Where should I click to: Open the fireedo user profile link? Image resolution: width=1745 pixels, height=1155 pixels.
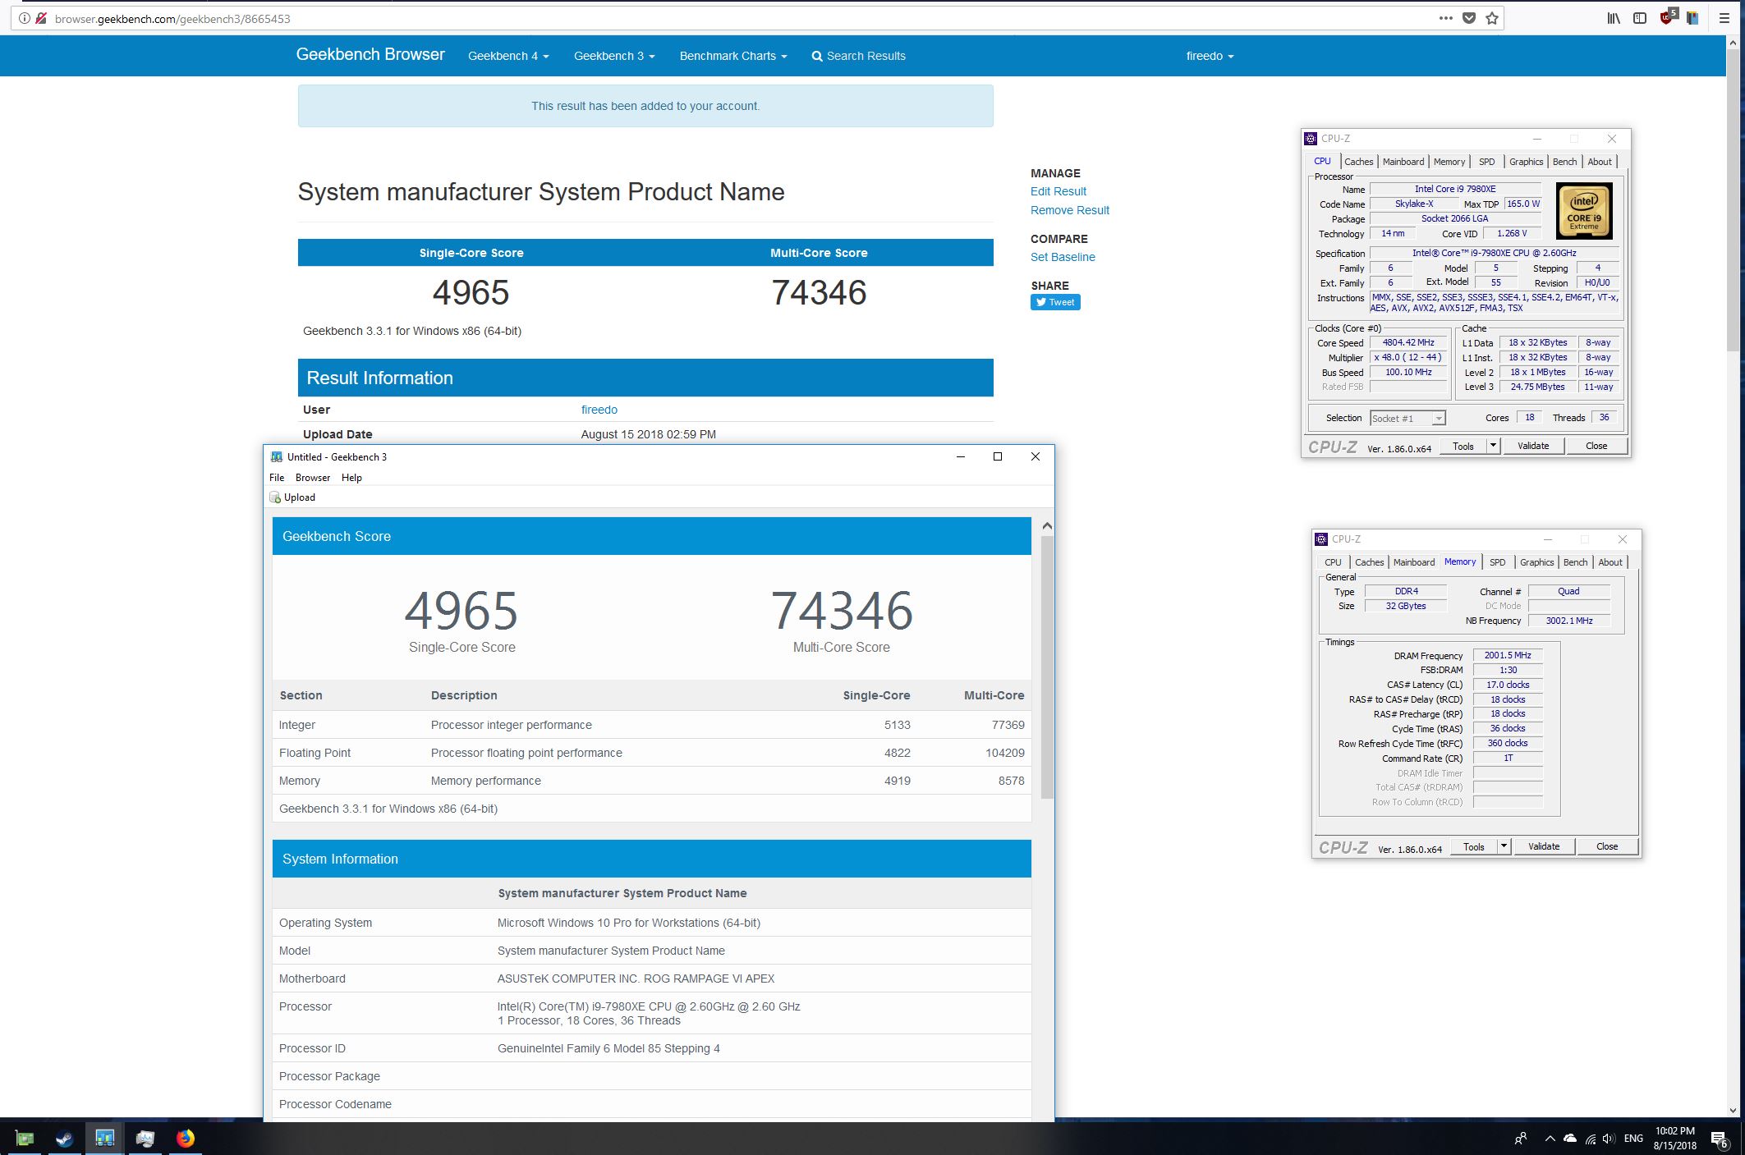pos(599,410)
